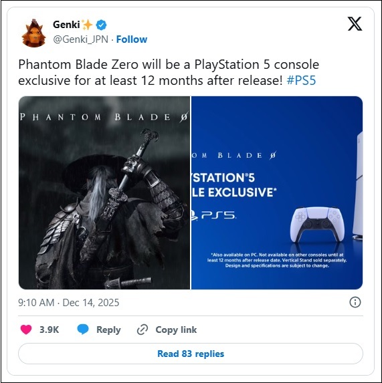Read 83 replies button

[x=191, y=354]
